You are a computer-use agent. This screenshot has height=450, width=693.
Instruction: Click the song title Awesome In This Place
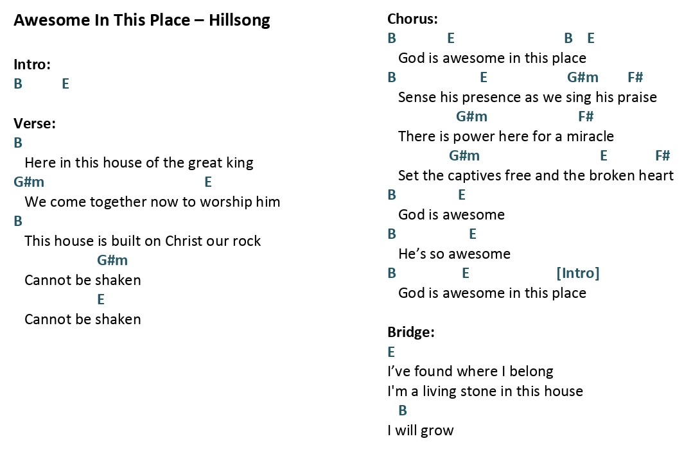(101, 20)
